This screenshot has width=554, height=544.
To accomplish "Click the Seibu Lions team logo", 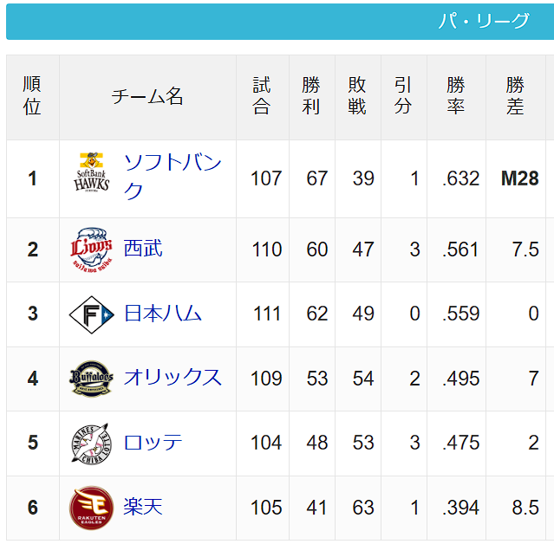I will [92, 250].
